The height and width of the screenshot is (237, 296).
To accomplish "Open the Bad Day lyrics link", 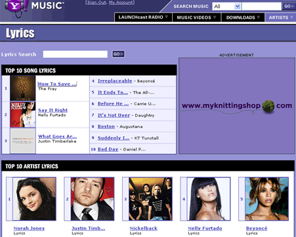I will click(108, 149).
